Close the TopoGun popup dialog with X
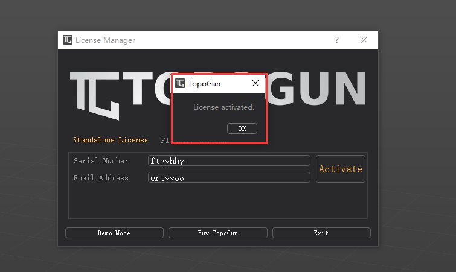The height and width of the screenshot is (272, 456). (255, 83)
